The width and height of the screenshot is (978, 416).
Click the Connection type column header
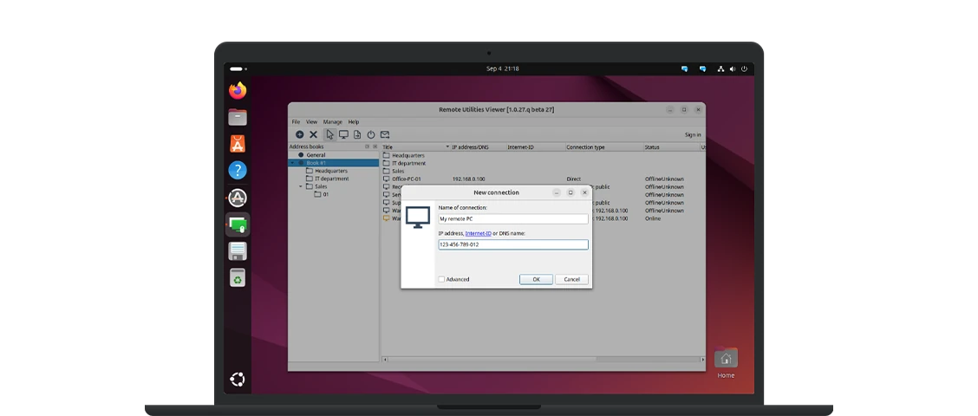click(x=603, y=147)
